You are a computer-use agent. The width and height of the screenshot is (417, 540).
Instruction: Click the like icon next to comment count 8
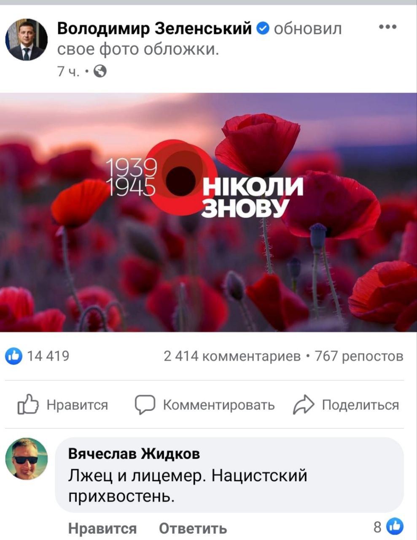click(395, 526)
